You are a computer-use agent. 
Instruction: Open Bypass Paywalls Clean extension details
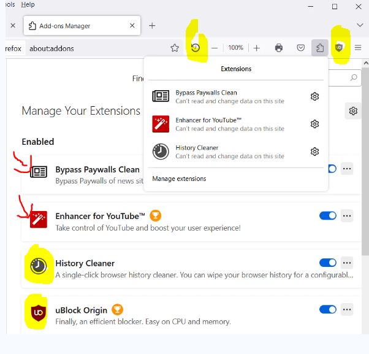pyautogui.click(x=97, y=169)
